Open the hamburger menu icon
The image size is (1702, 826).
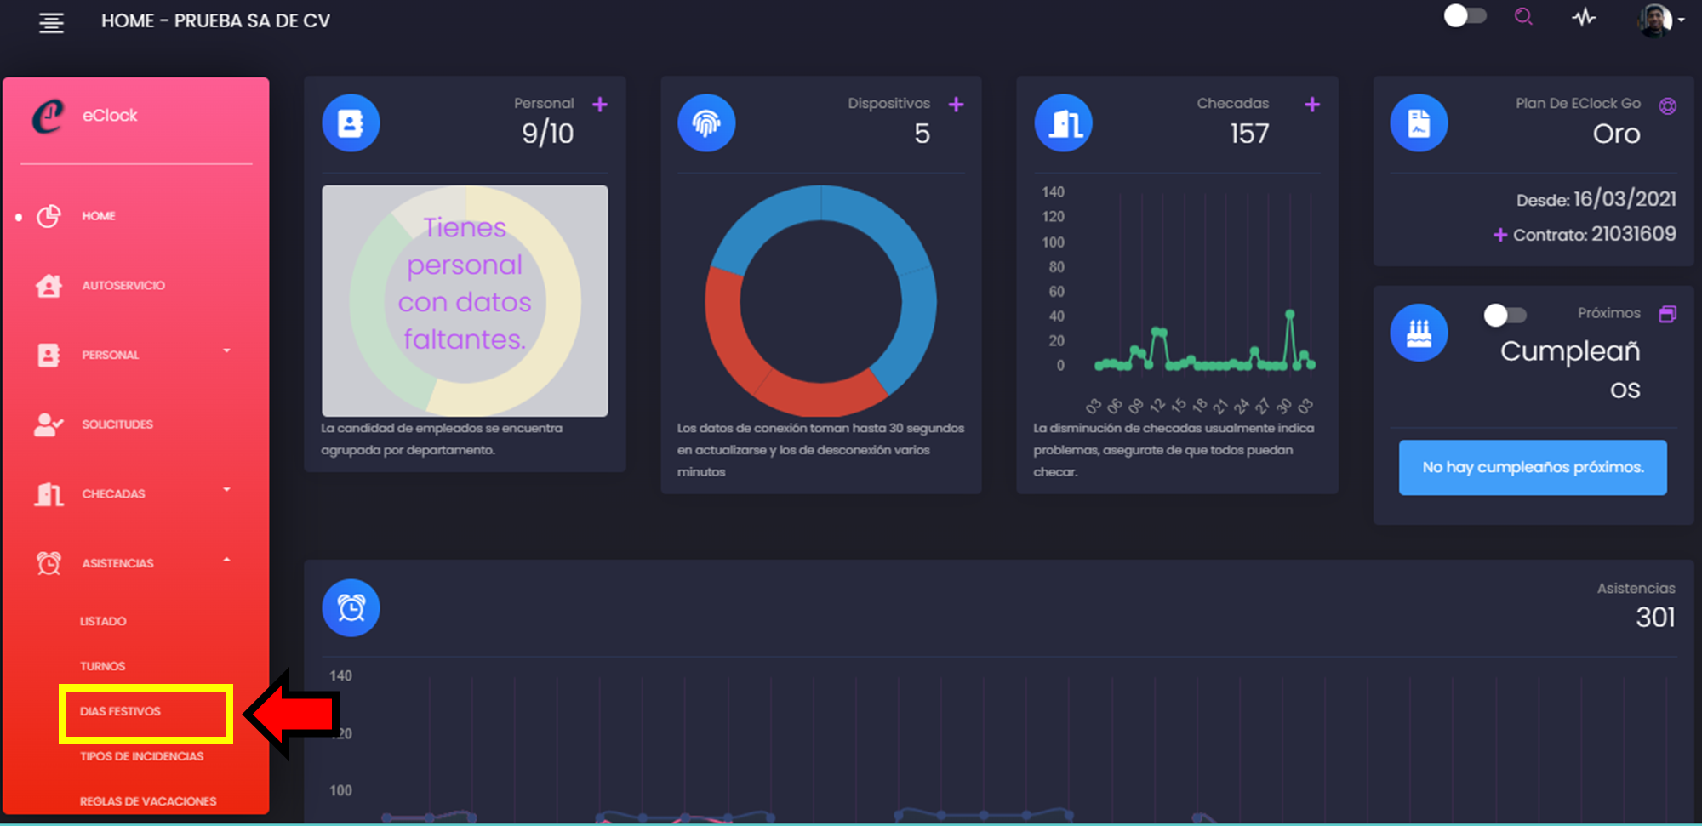click(51, 22)
